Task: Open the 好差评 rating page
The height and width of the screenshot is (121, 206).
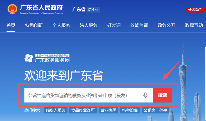Action: (x=114, y=25)
